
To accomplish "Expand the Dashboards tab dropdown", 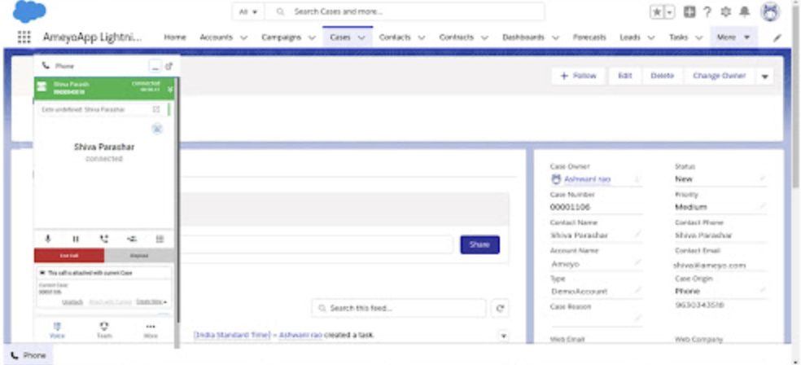I will pos(555,37).
